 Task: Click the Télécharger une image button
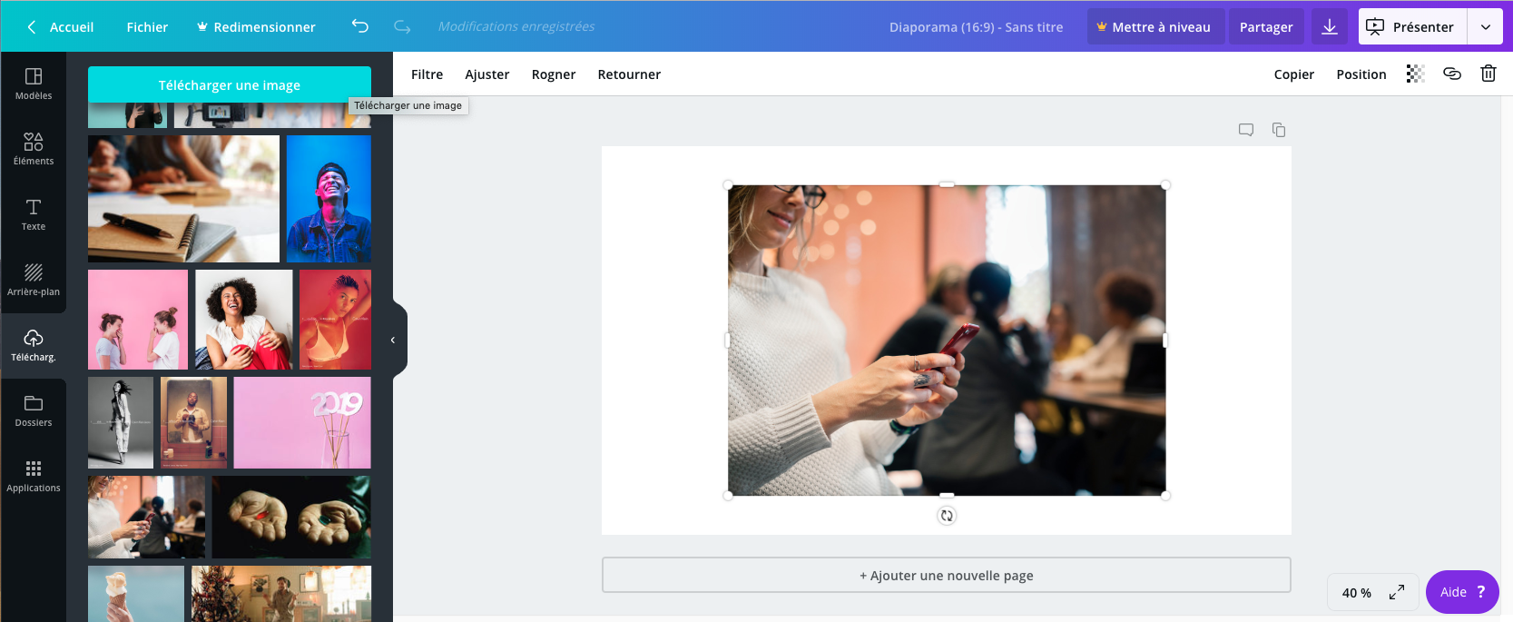(230, 84)
